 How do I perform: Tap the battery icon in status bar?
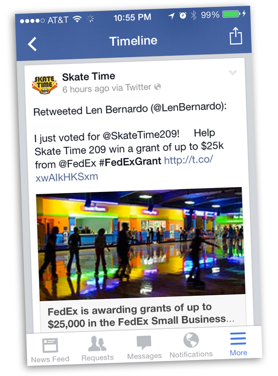231,15
